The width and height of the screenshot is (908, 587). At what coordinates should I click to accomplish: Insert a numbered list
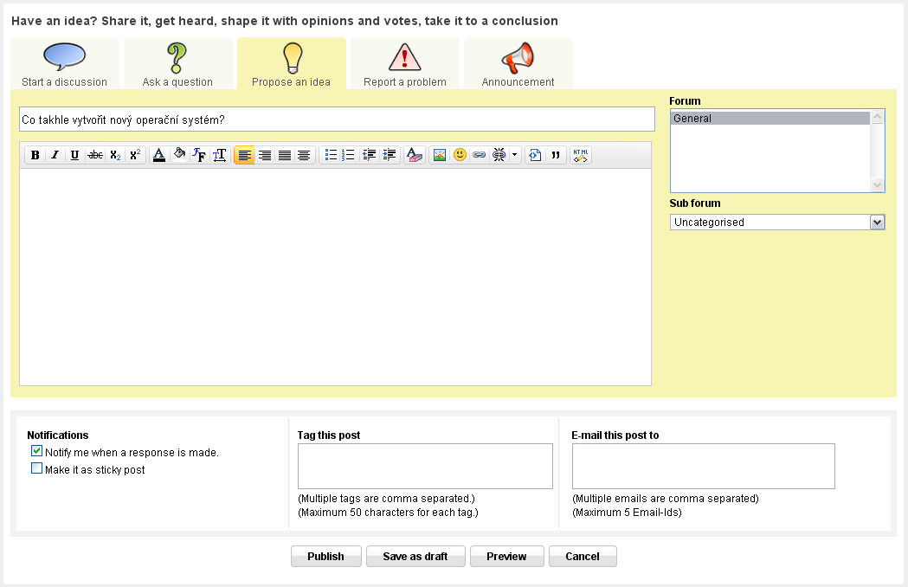click(x=348, y=155)
